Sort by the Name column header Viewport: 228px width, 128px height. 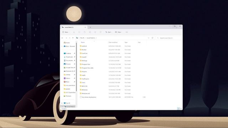(x=83, y=42)
